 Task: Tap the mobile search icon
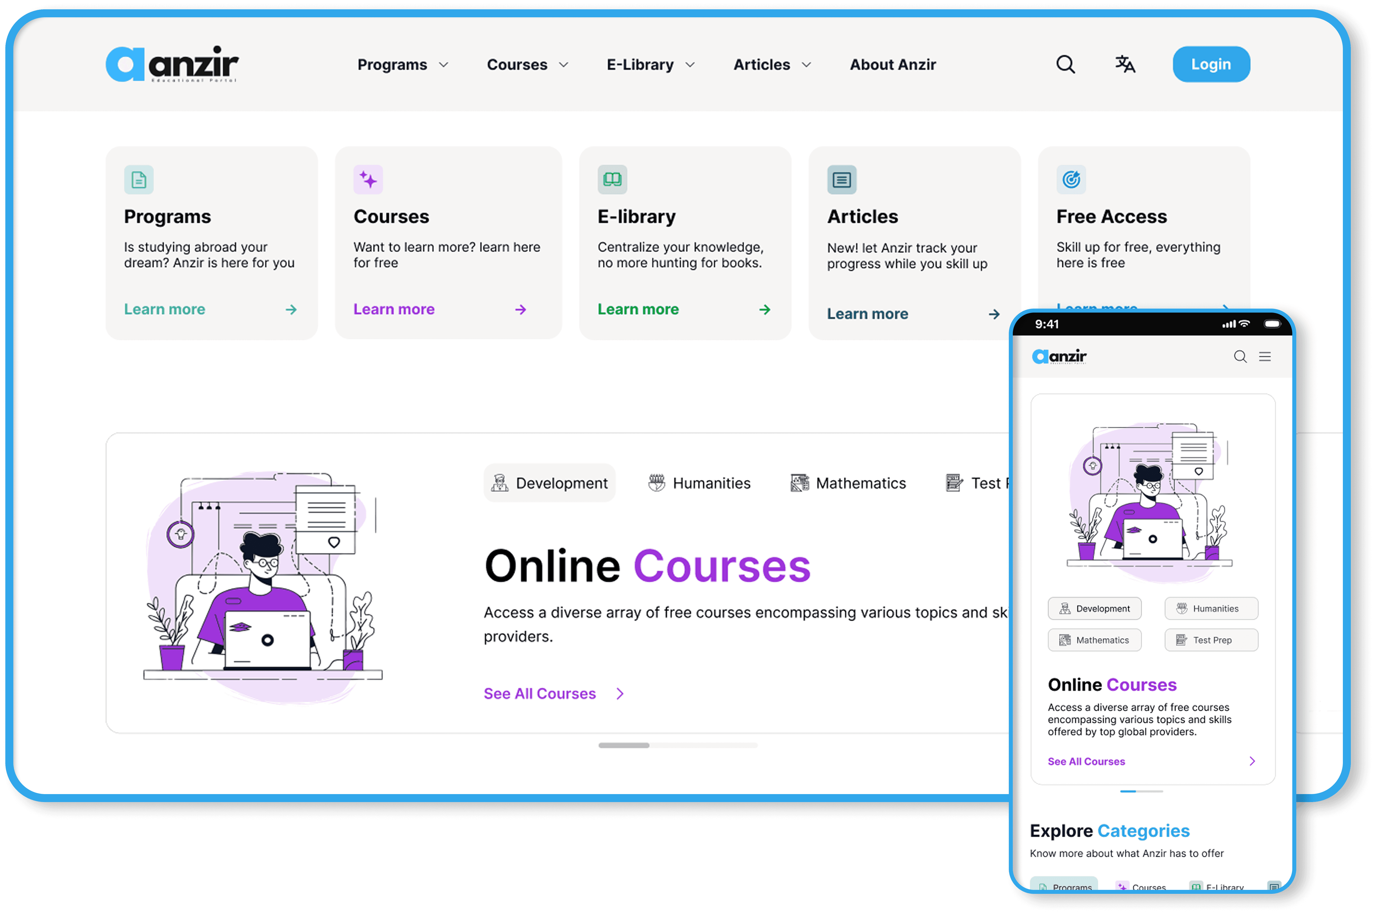[1240, 356]
